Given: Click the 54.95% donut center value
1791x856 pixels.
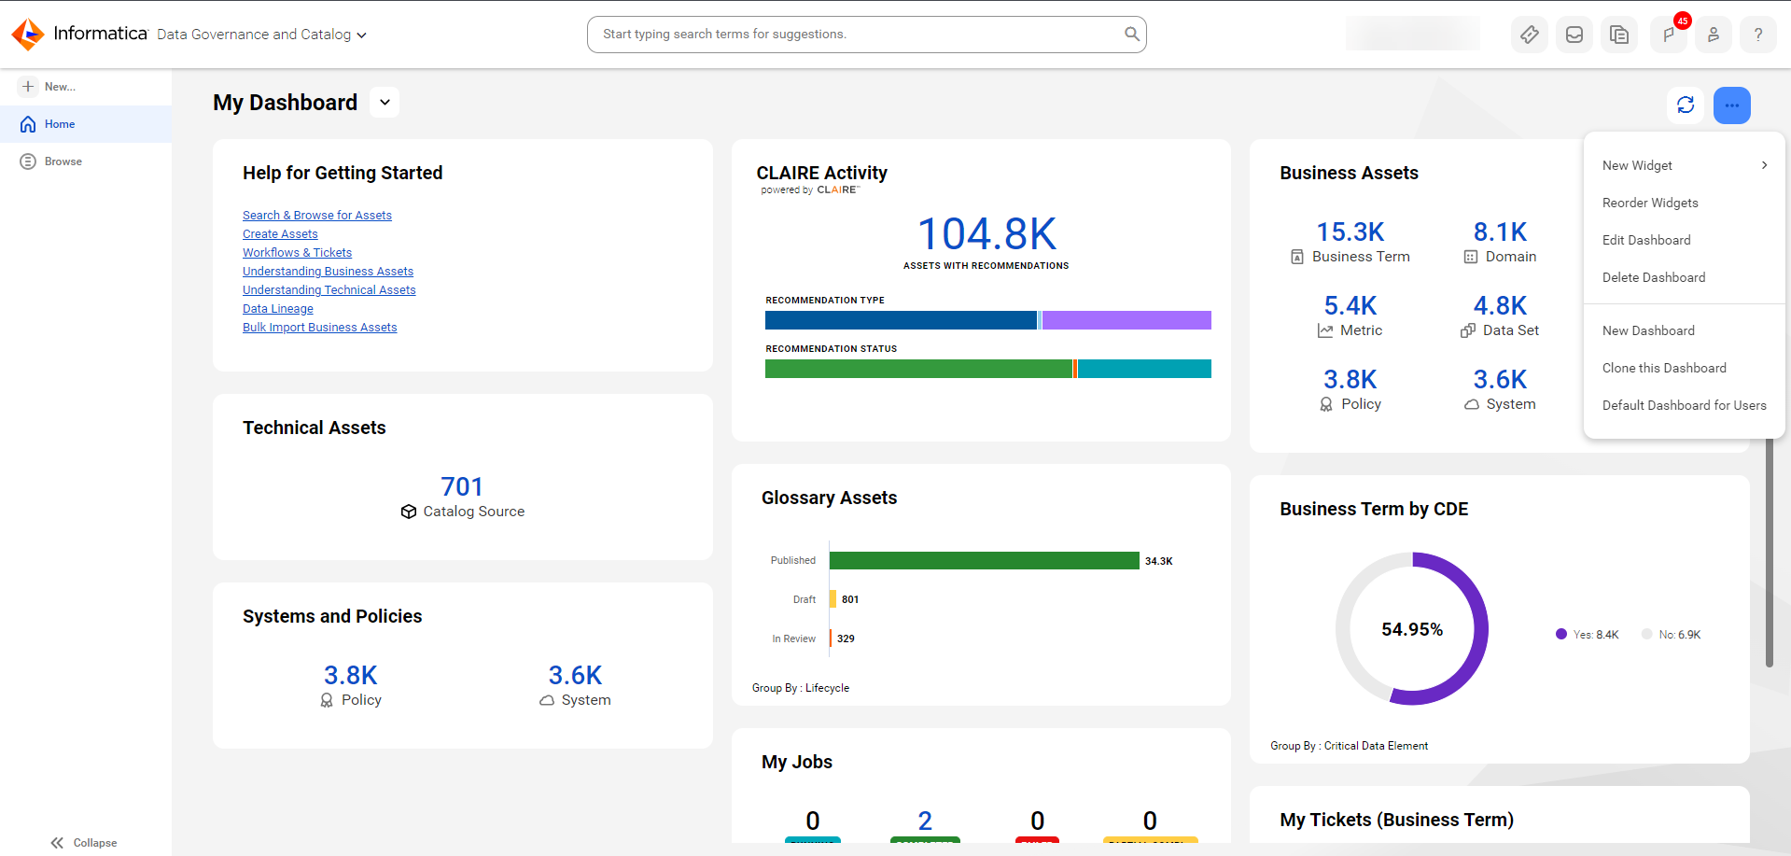Looking at the screenshot, I should coord(1412,629).
